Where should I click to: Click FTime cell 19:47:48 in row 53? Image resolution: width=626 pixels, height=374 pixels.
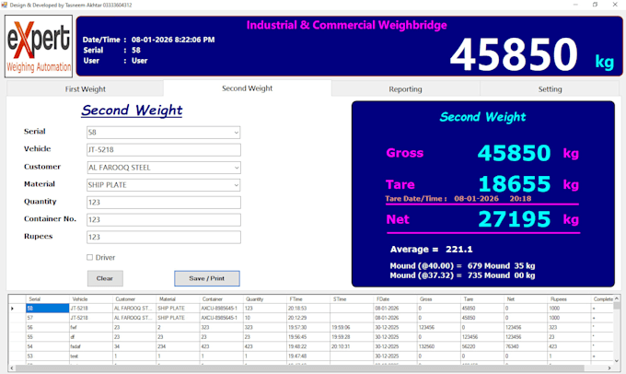point(308,356)
